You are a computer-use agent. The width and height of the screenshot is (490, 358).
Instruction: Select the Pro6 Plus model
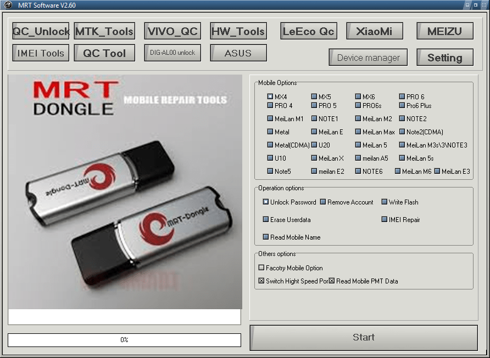(402, 105)
